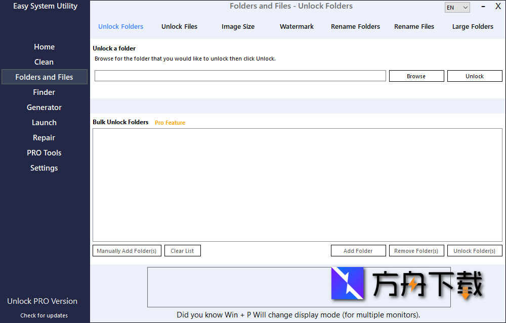Open the Finder tool

44,92
